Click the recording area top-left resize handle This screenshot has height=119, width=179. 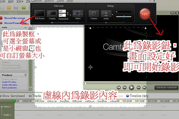tap(36, 28)
